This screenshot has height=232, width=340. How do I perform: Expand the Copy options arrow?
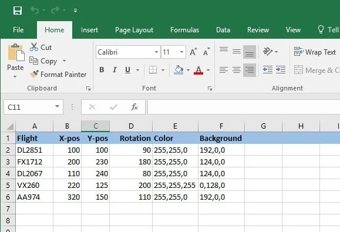[64, 60]
